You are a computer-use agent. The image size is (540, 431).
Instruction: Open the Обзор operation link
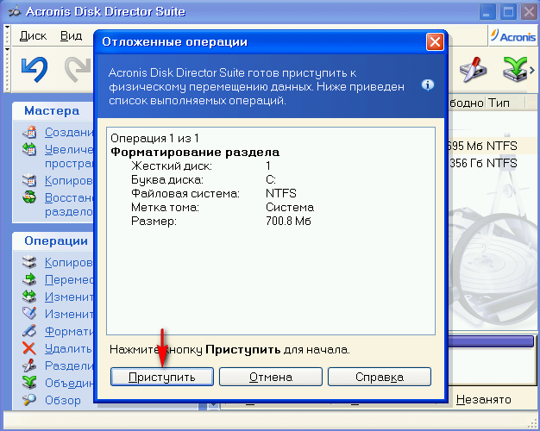(63, 400)
